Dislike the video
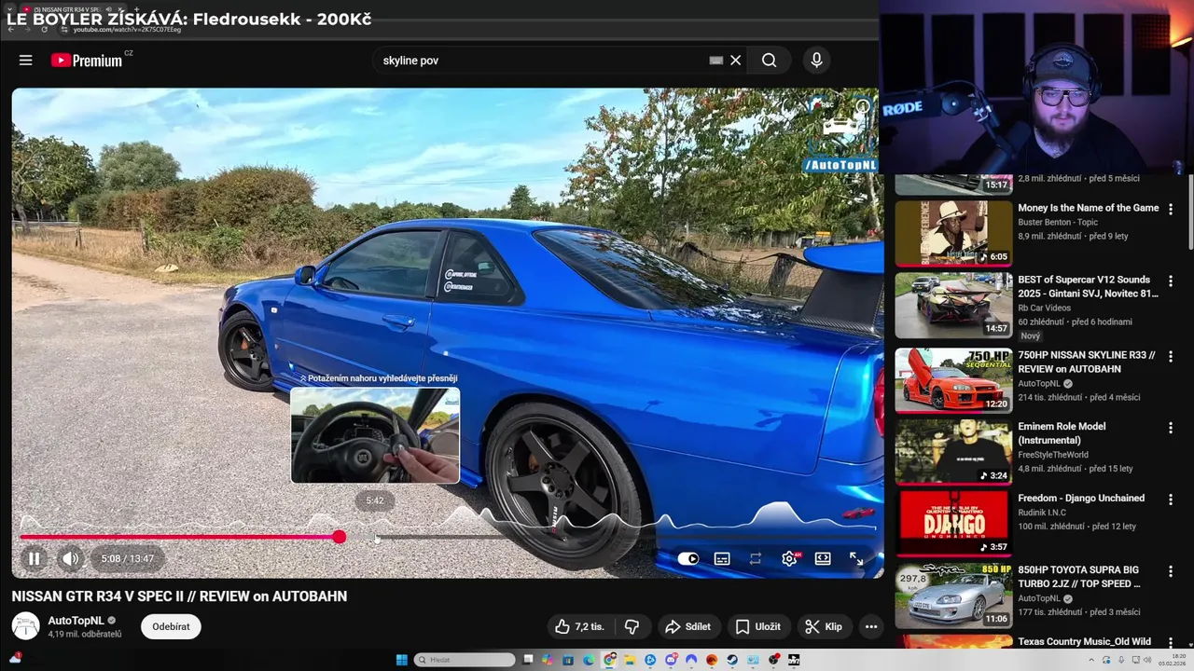The height and width of the screenshot is (671, 1194). 632,626
